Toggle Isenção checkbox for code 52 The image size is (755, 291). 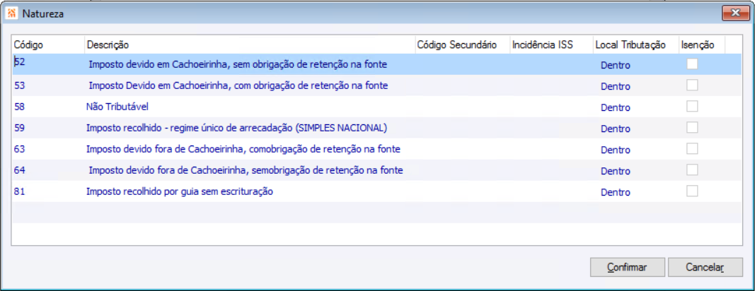[692, 64]
